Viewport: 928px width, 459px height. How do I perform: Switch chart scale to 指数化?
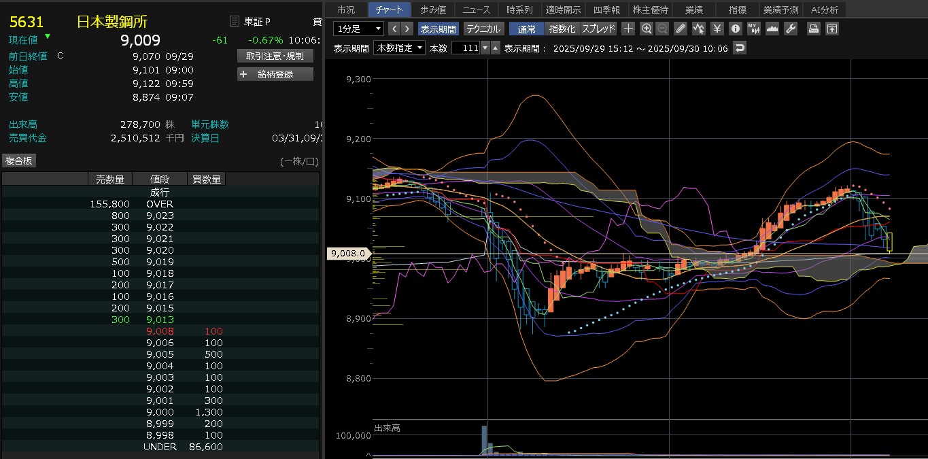tap(562, 29)
